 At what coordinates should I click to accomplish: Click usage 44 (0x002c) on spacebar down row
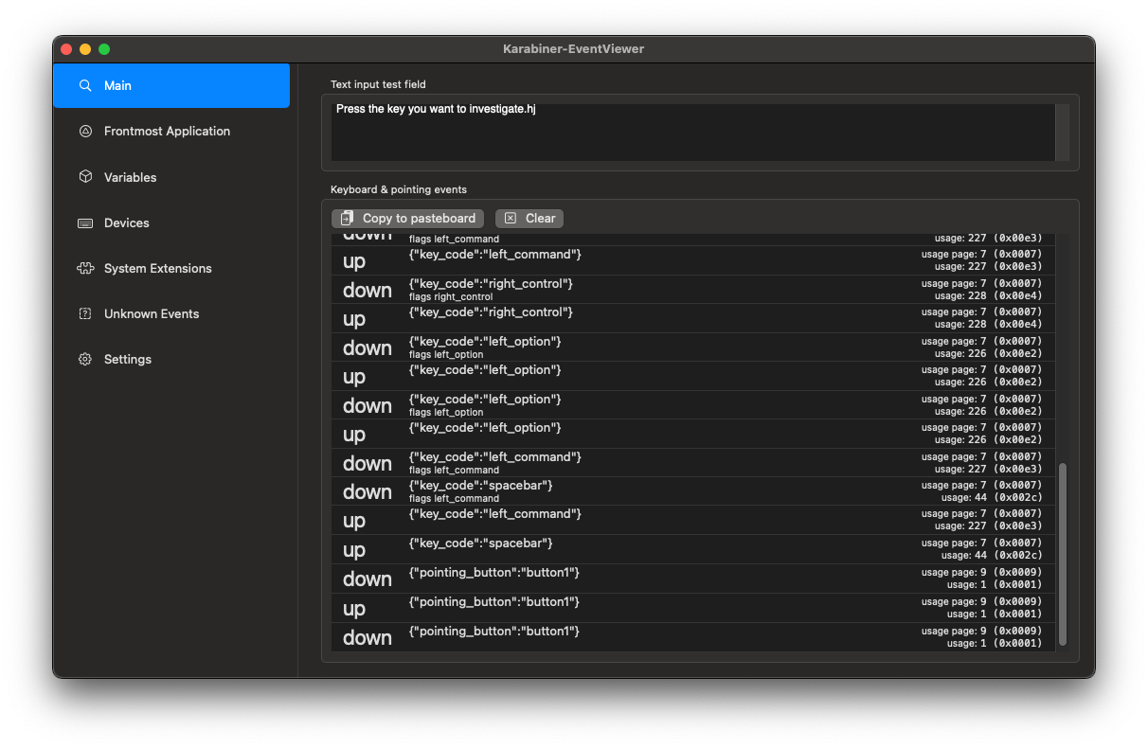[x=992, y=498]
